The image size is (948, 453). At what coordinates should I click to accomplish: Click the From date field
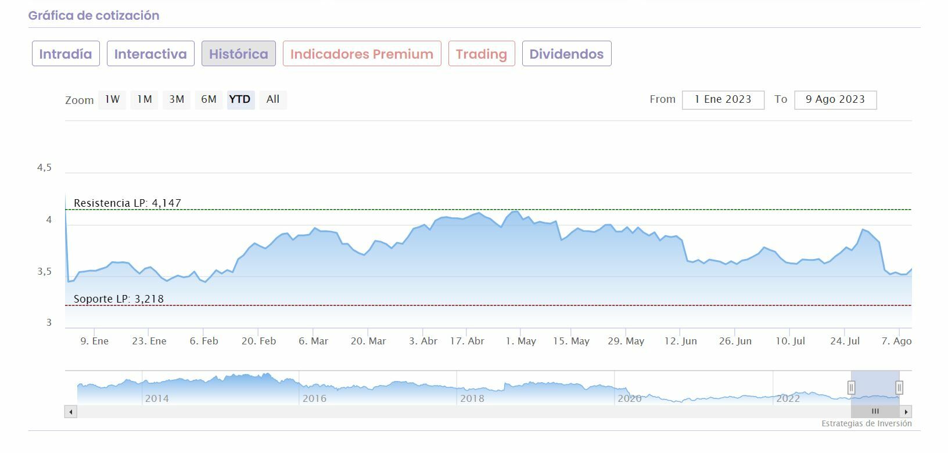[723, 100]
